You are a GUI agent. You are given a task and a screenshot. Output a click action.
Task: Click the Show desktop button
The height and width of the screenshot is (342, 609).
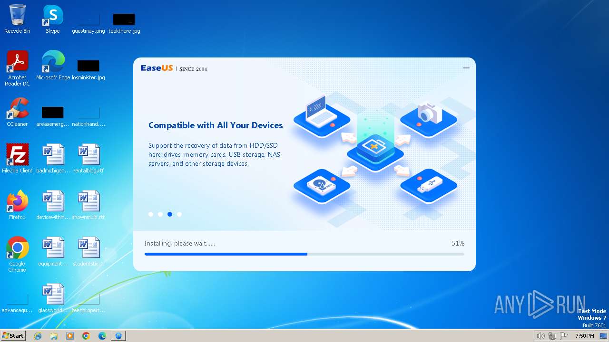coord(604,336)
